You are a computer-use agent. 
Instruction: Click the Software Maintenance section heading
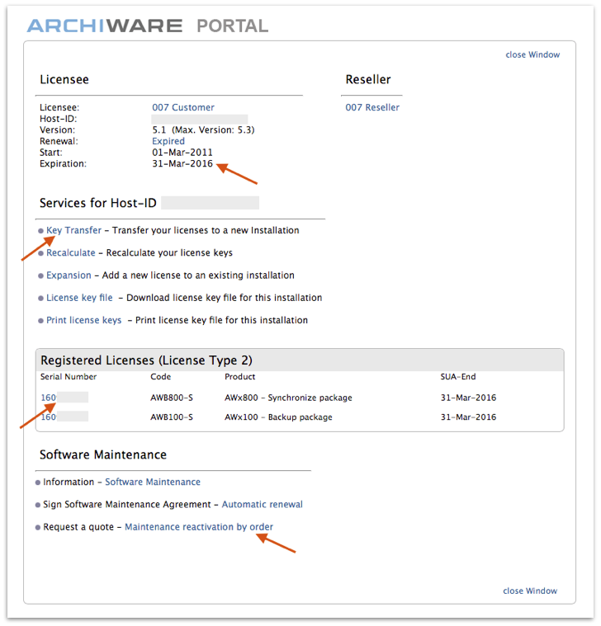click(x=103, y=454)
